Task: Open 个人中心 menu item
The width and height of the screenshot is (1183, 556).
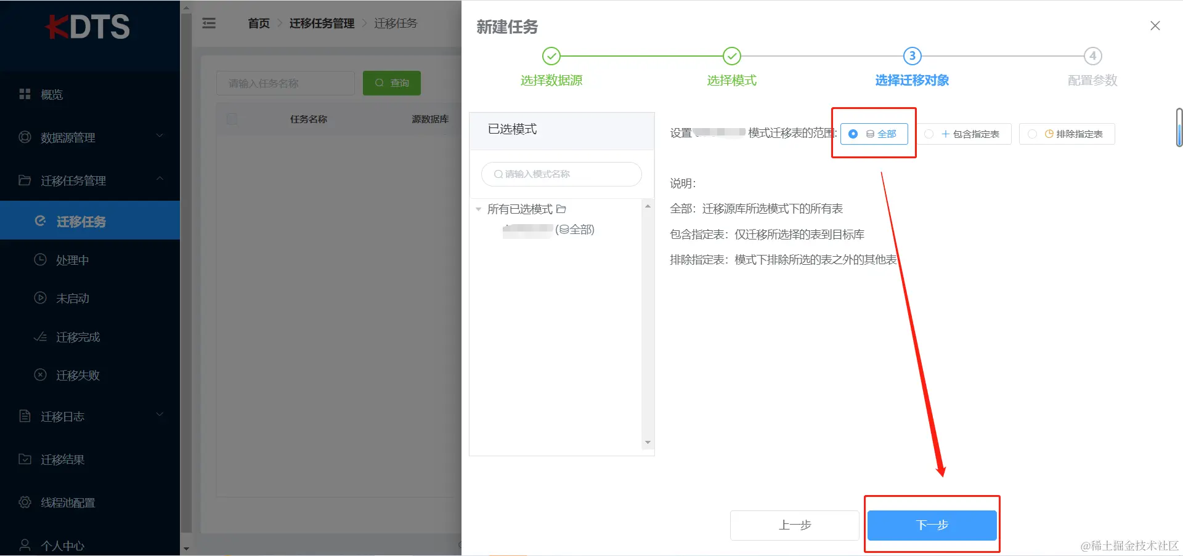Action: click(90, 545)
